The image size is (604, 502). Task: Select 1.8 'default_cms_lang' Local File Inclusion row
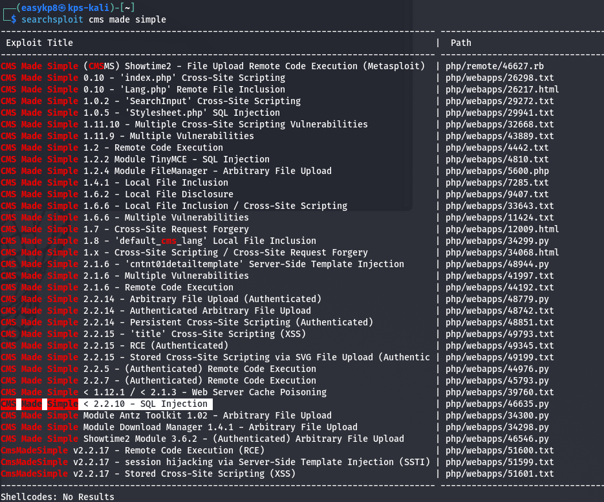[x=158, y=241]
